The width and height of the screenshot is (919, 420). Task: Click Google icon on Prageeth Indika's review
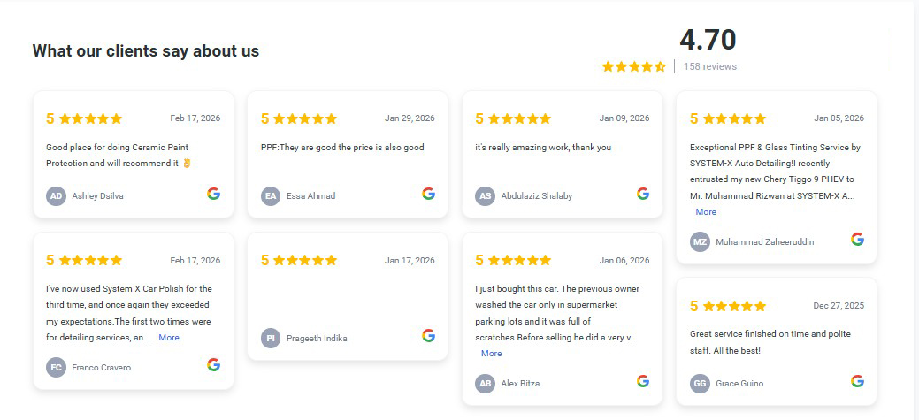pos(428,335)
